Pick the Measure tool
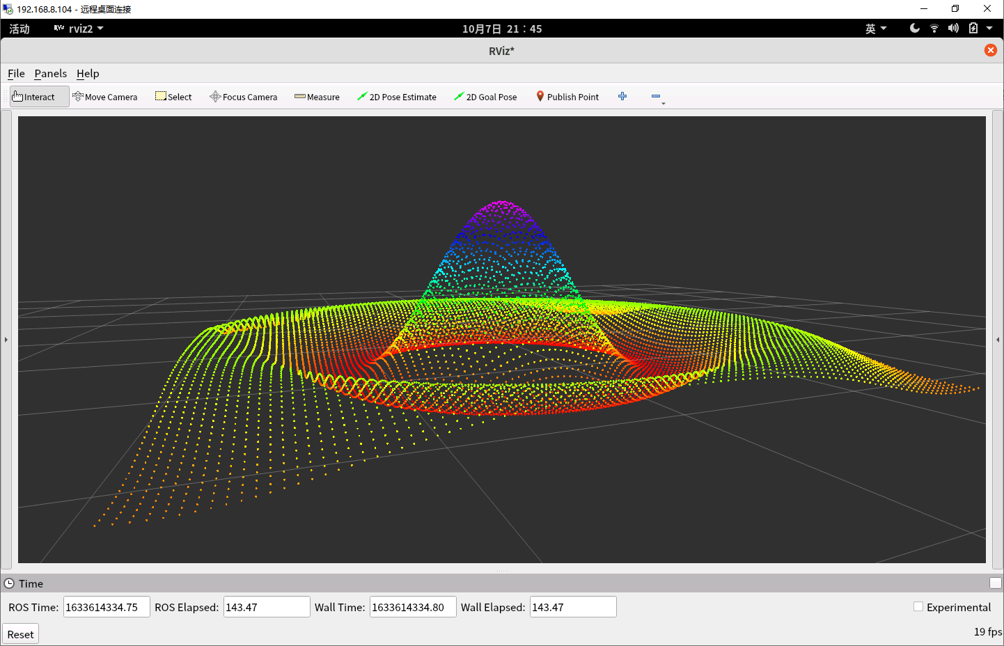 pyautogui.click(x=317, y=97)
